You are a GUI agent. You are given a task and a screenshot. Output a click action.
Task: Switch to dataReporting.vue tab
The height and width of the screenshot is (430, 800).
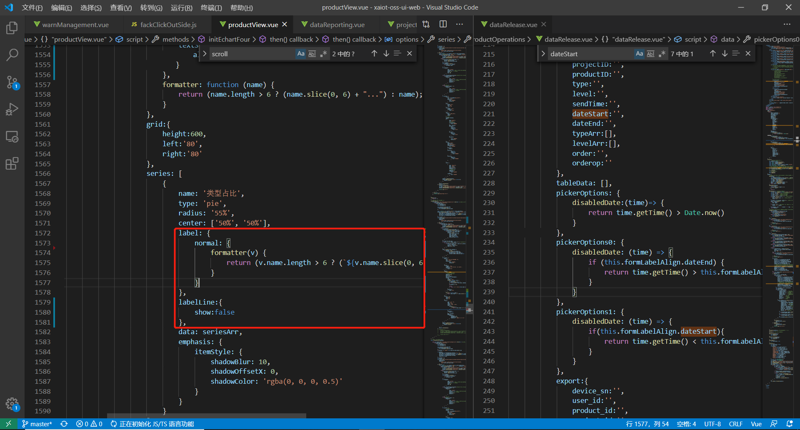pyautogui.click(x=337, y=25)
